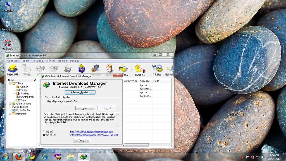Expand the Hàng chờ tree node
Screen dimensions: 286x161
pyautogui.click(x=10, y=114)
